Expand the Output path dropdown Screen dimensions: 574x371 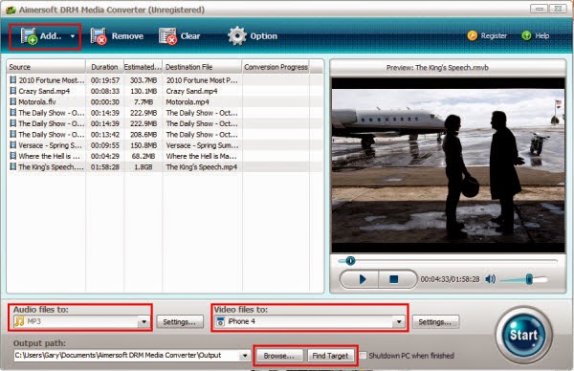coord(244,356)
